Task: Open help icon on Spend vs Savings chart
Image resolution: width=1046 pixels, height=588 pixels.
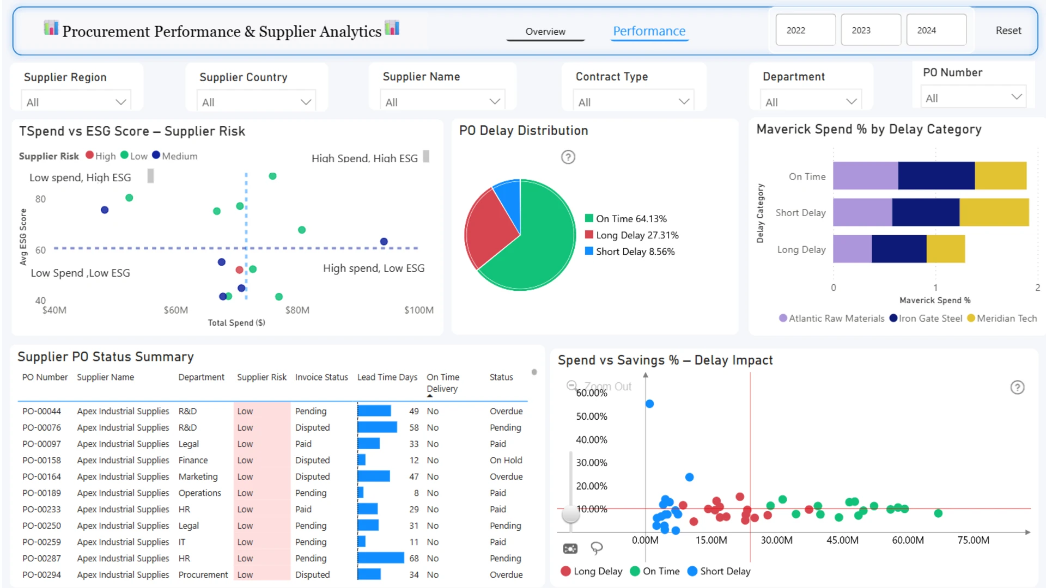Action: pyautogui.click(x=1017, y=387)
